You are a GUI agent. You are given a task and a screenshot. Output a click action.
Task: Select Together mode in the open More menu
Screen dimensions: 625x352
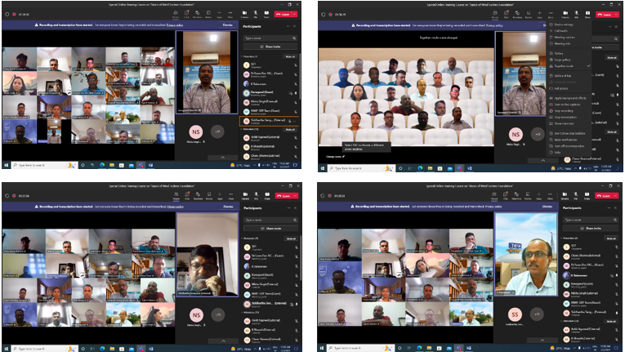point(565,65)
